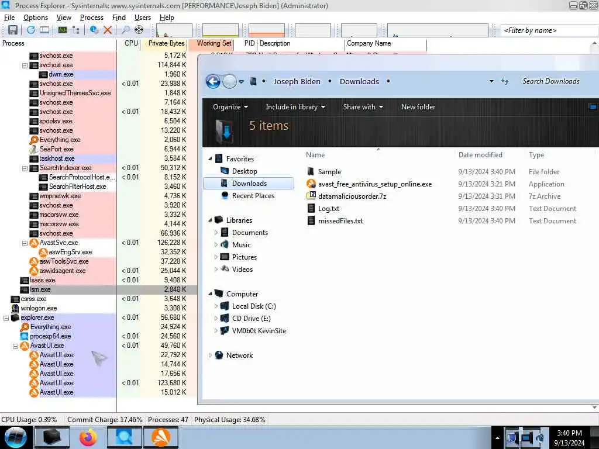
Task: Select the Sample folder in Downloads
Action: (329, 172)
